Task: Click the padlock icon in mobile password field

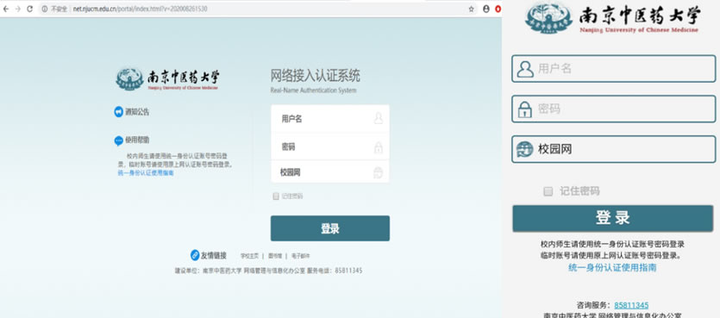Action: [x=525, y=109]
